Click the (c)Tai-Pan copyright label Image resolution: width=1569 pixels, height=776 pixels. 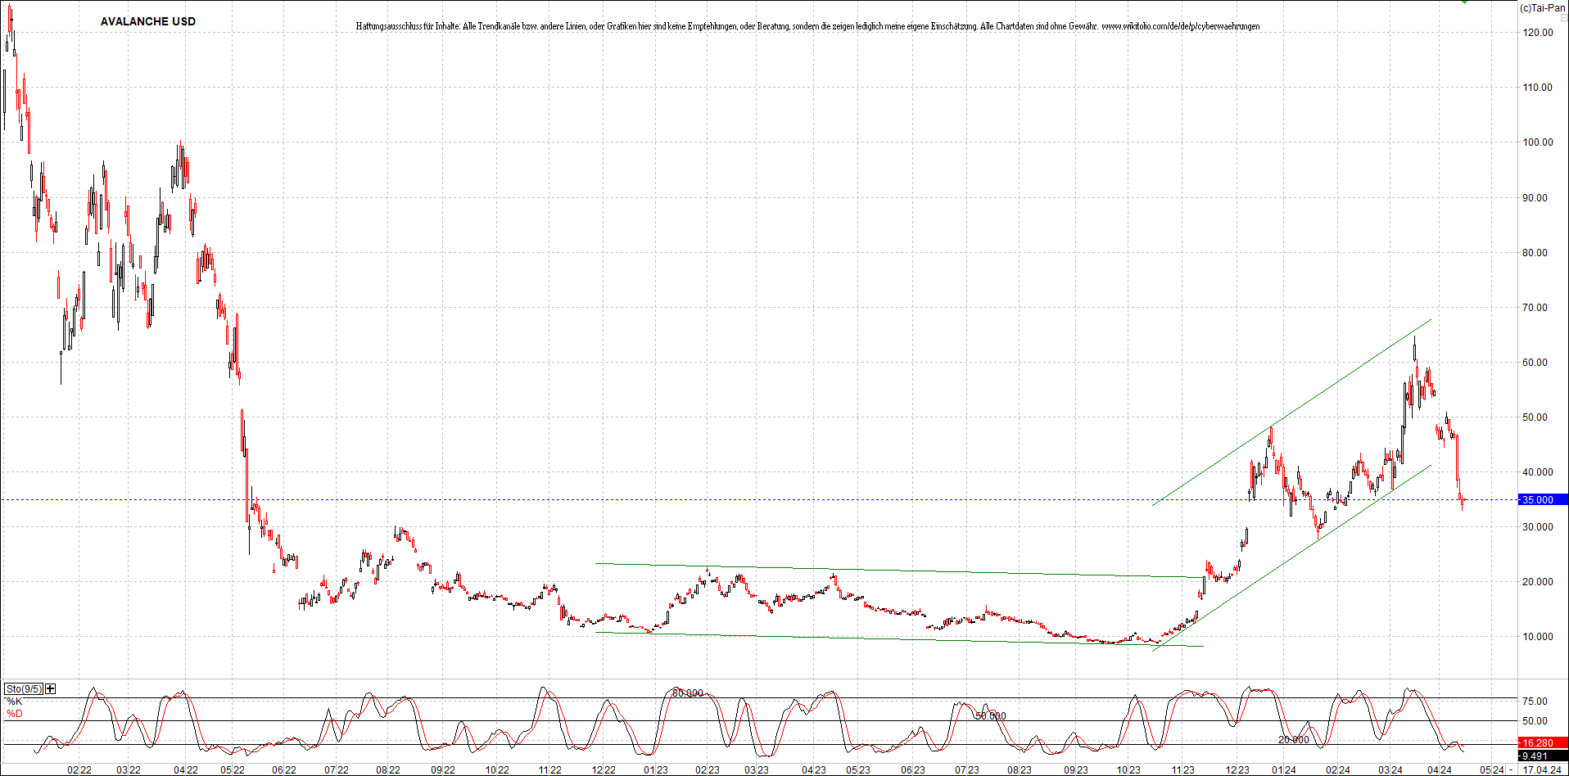click(x=1543, y=7)
